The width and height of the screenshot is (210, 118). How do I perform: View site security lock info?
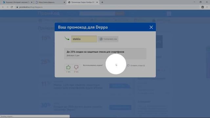[17, 7]
